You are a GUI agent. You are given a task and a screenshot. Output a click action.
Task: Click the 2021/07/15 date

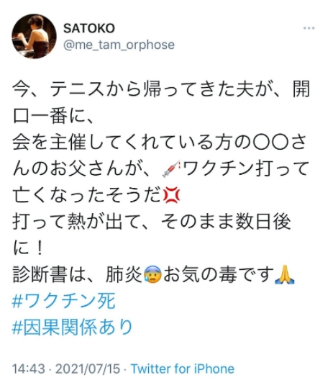88,369
